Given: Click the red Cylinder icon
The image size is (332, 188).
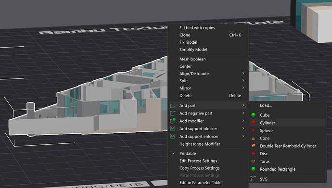Looking at the screenshot, I should tap(253, 123).
